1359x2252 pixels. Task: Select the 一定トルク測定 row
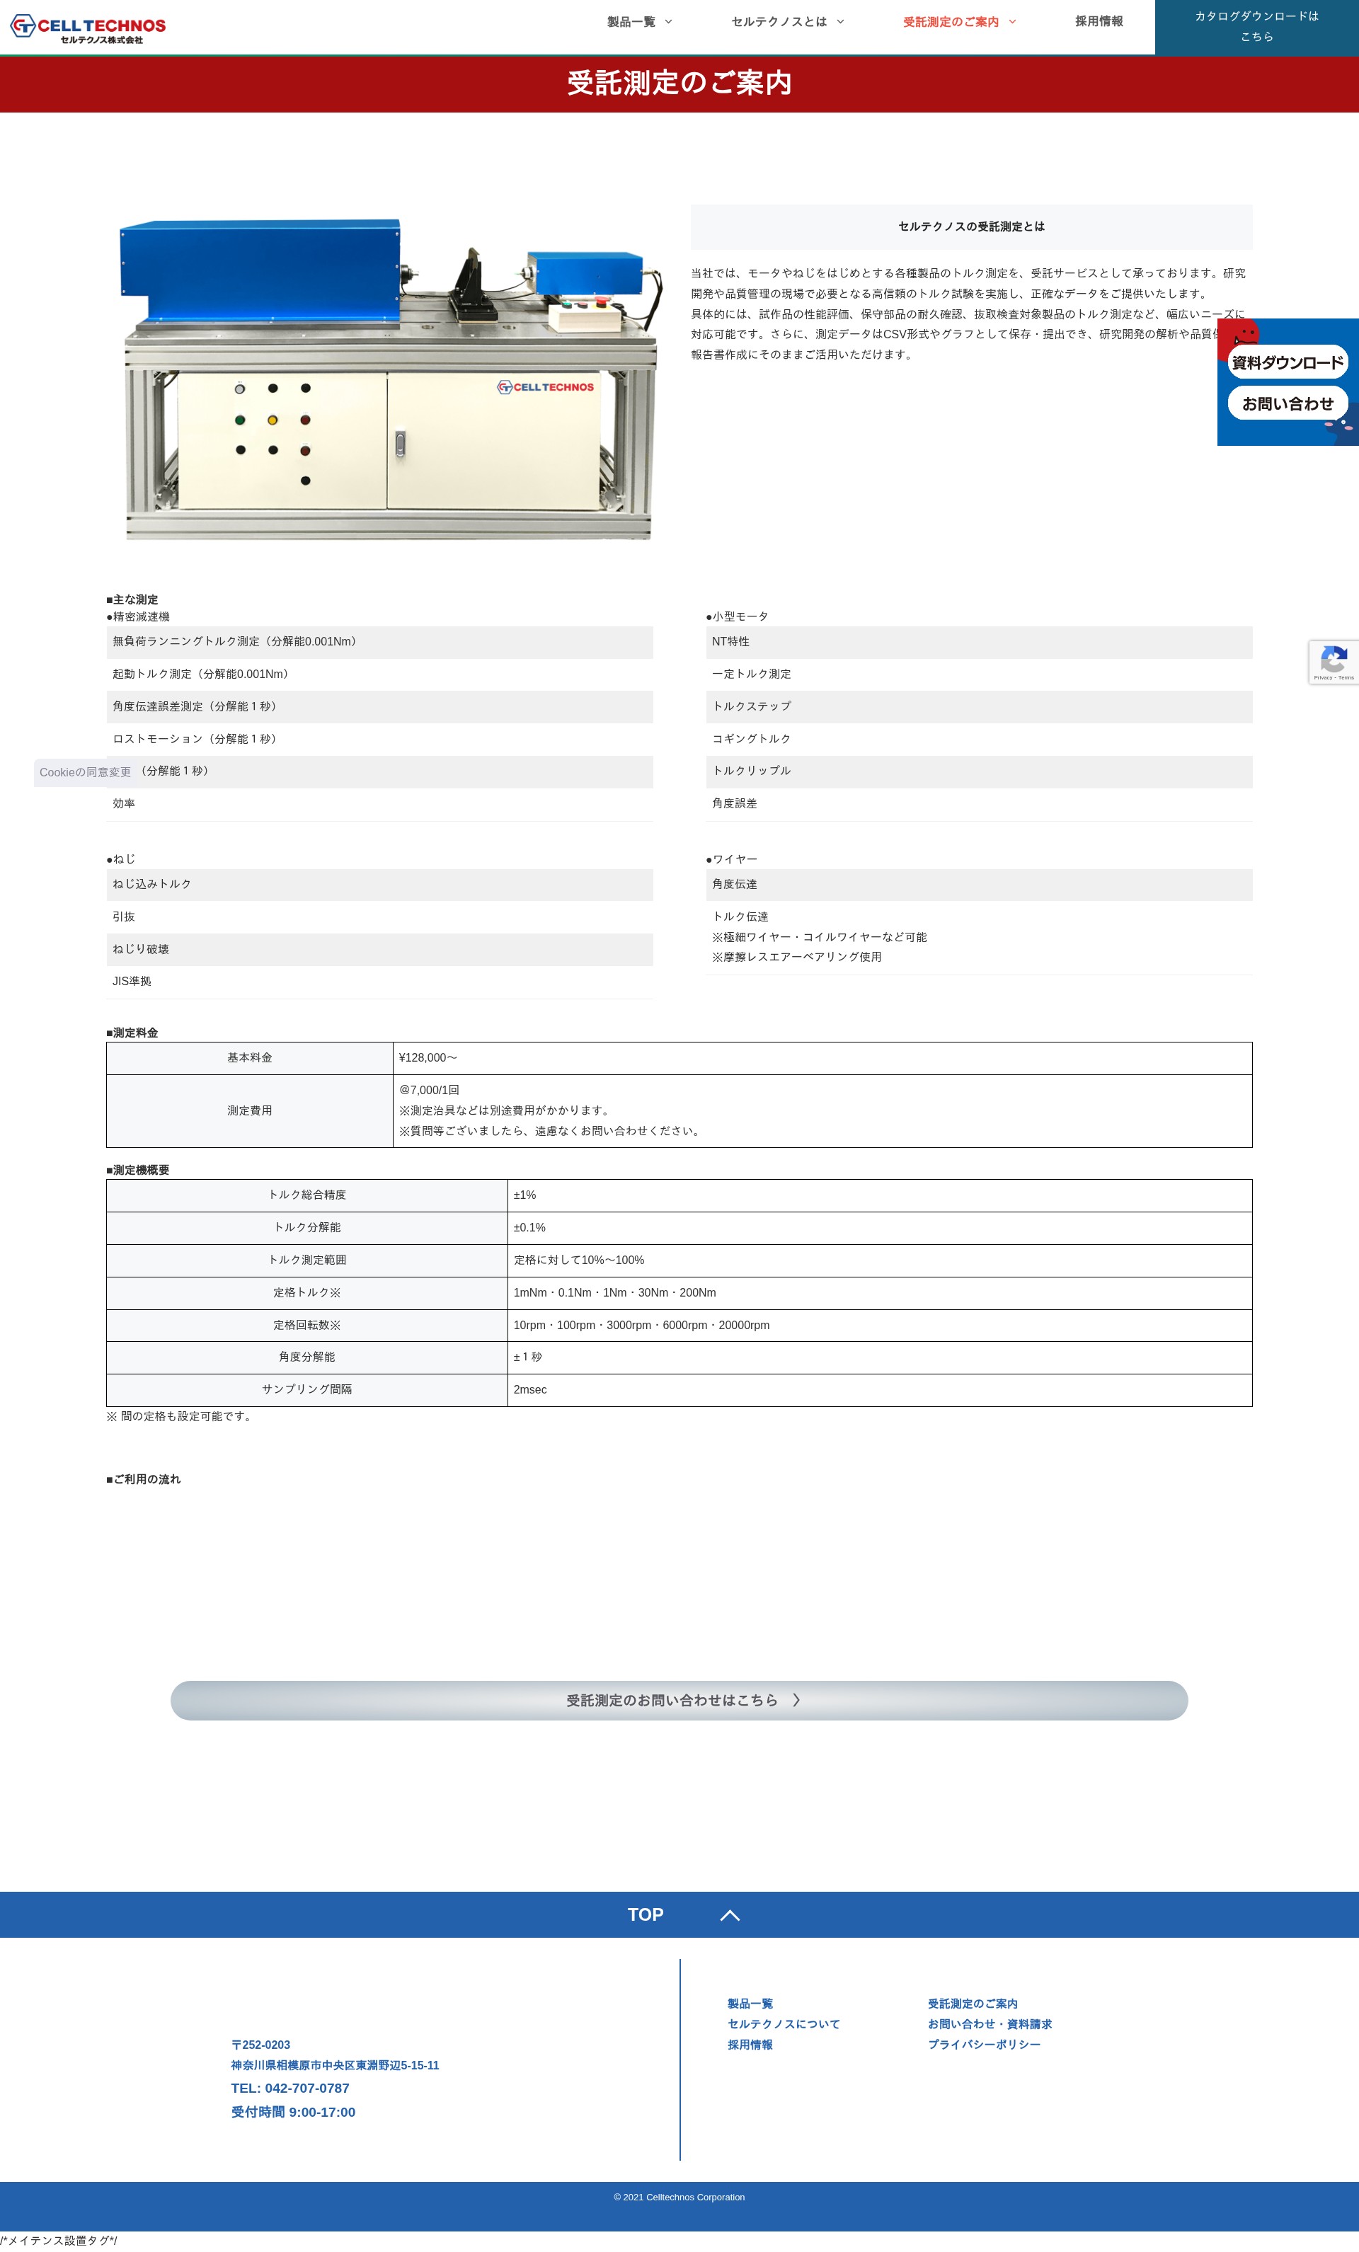[x=979, y=674]
